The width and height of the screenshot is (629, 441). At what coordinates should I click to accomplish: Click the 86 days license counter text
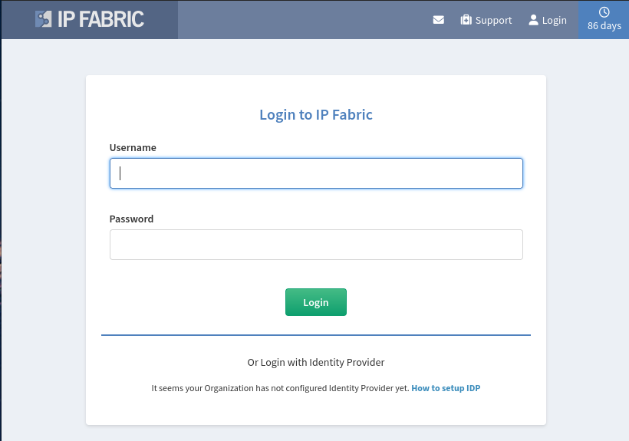(604, 25)
